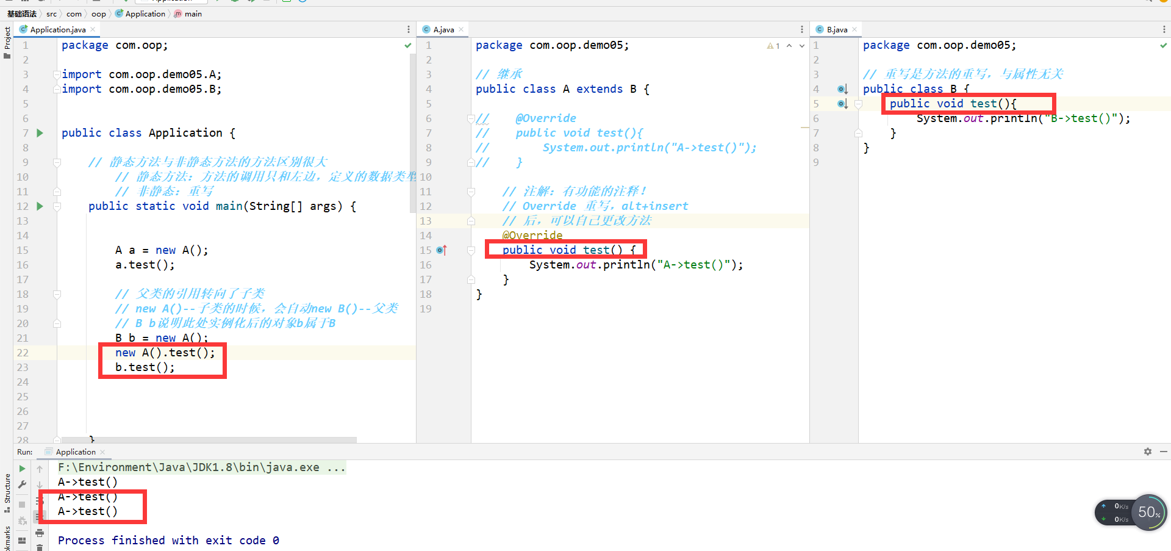This screenshot has width=1171, height=551.
Task: Fold the test method in A.java
Action: (471, 250)
